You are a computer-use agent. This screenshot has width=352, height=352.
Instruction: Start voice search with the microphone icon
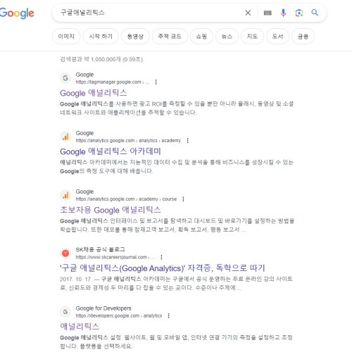(283, 13)
